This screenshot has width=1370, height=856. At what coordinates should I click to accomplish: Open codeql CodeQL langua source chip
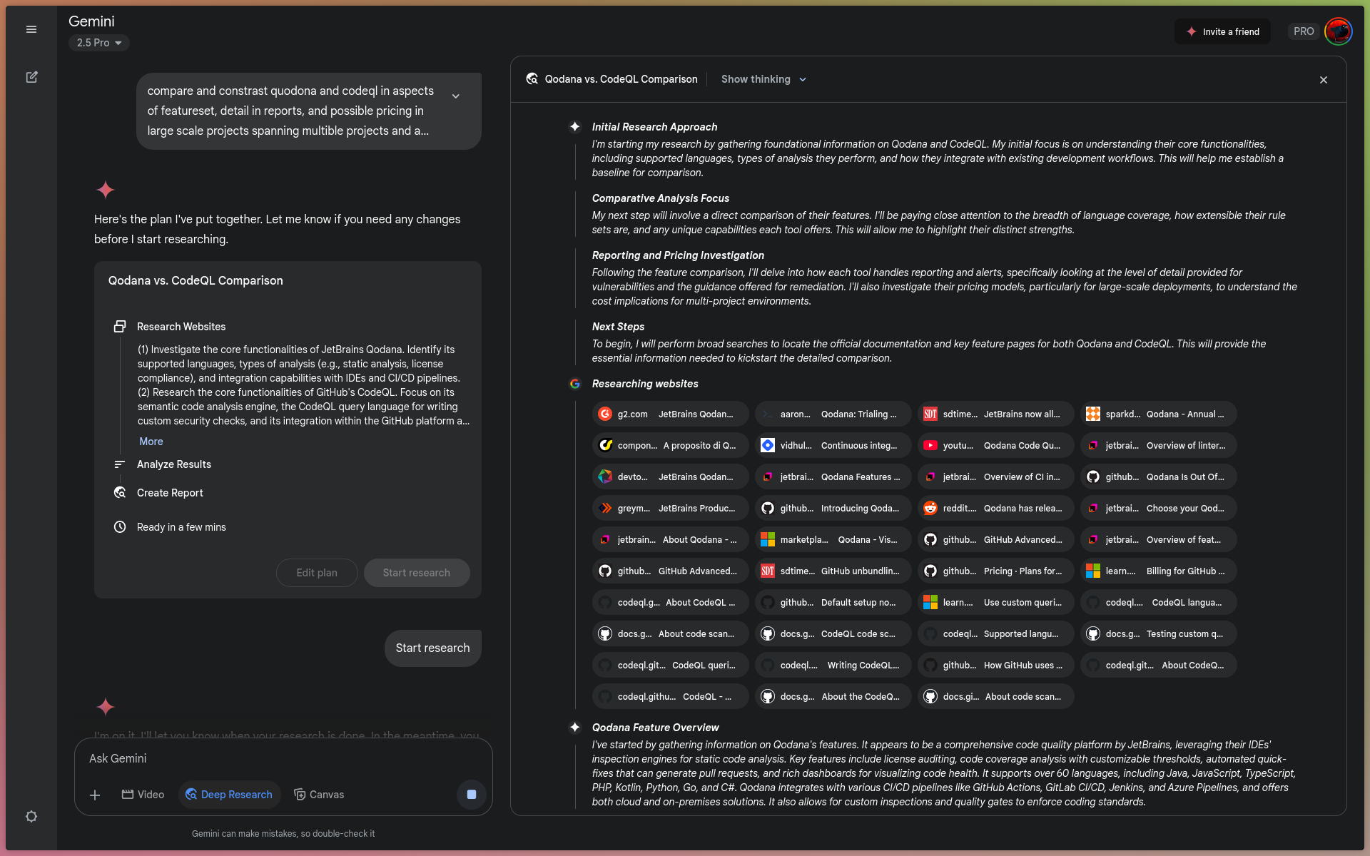(x=1158, y=603)
